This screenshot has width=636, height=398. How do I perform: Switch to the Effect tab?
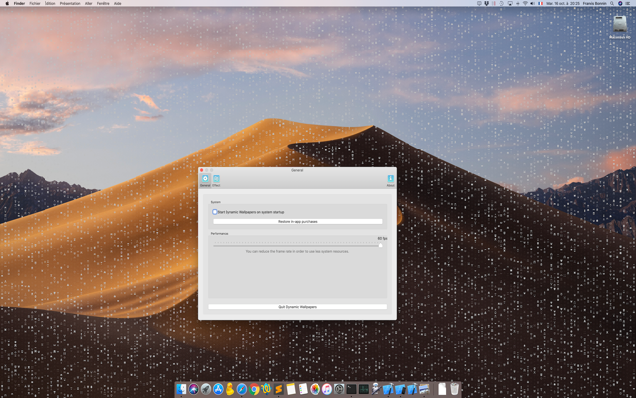pyautogui.click(x=216, y=180)
